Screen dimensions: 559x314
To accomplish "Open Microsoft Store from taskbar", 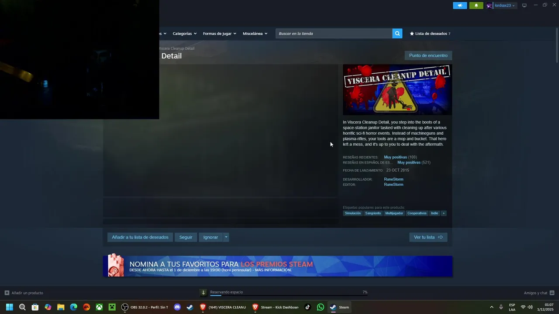I will pos(35,307).
